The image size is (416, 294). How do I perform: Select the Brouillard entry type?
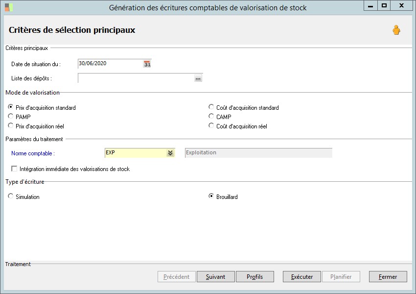tap(211, 196)
